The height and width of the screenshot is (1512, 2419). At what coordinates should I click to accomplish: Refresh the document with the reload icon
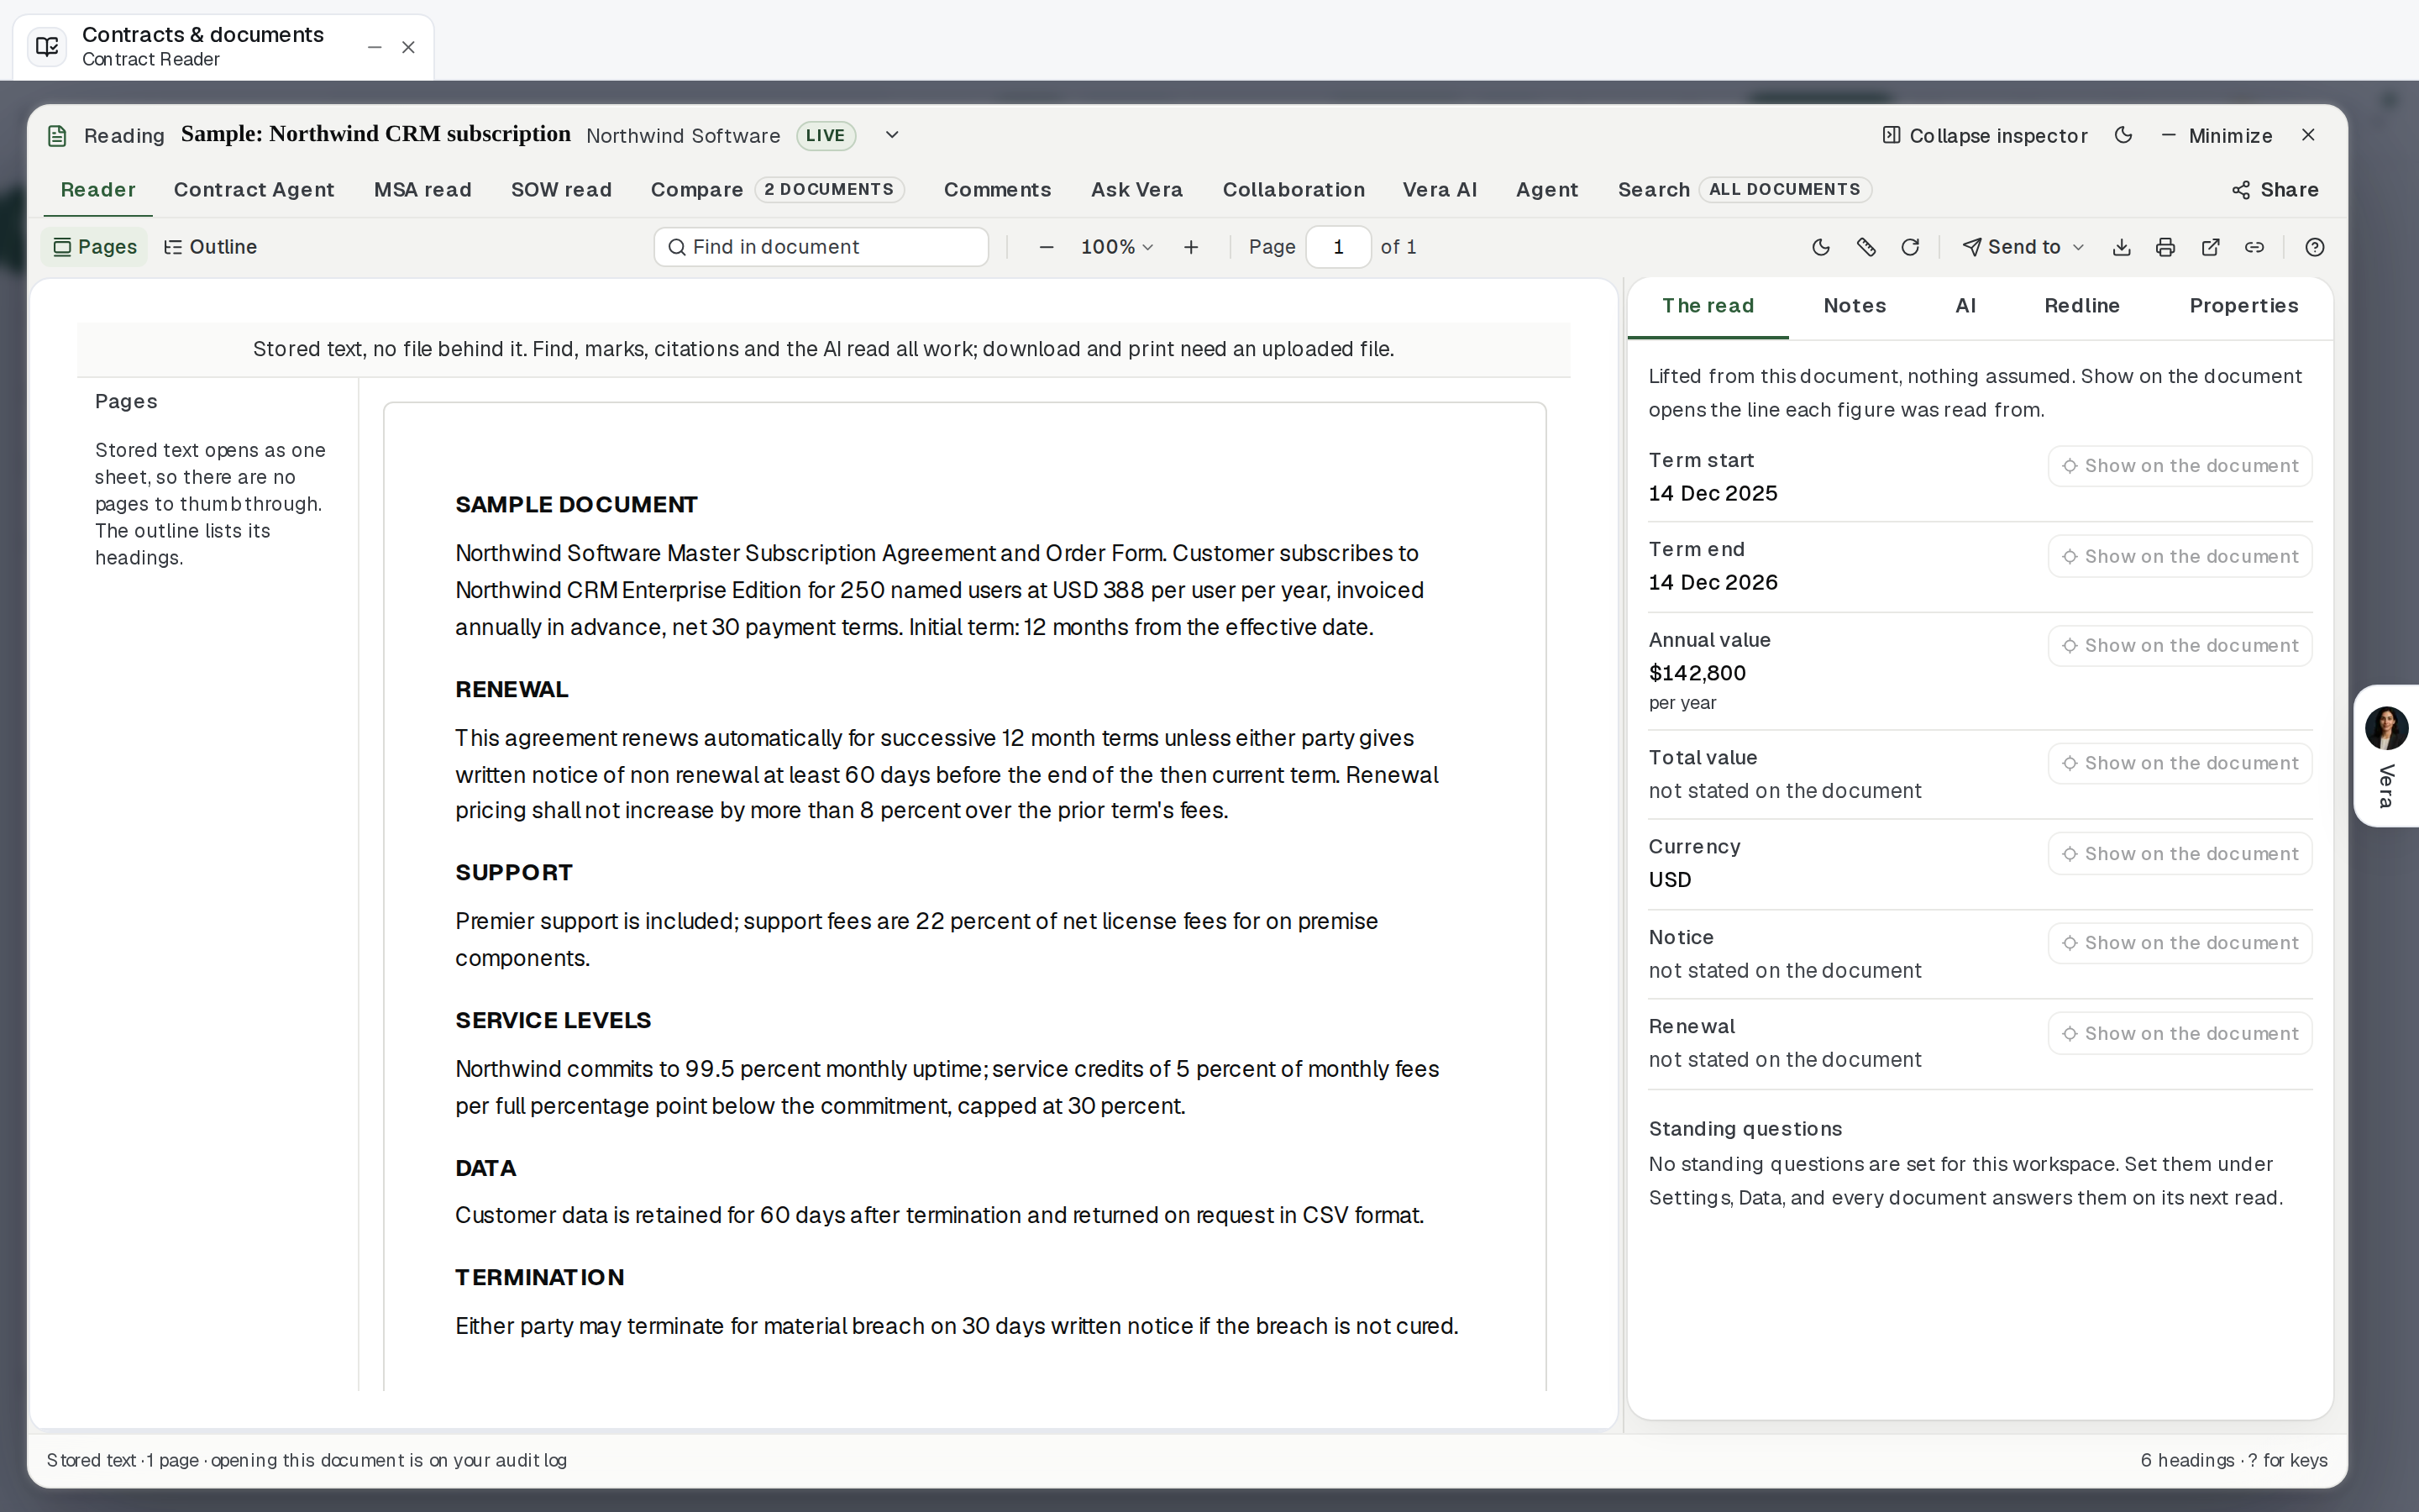pyautogui.click(x=1909, y=247)
